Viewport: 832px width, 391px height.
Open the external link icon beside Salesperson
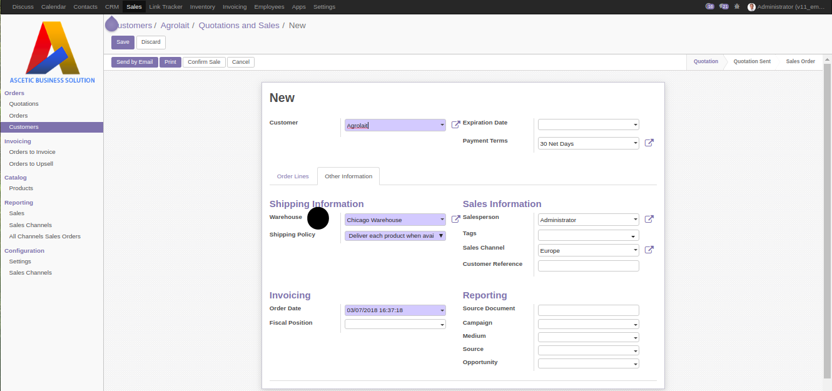coord(649,220)
